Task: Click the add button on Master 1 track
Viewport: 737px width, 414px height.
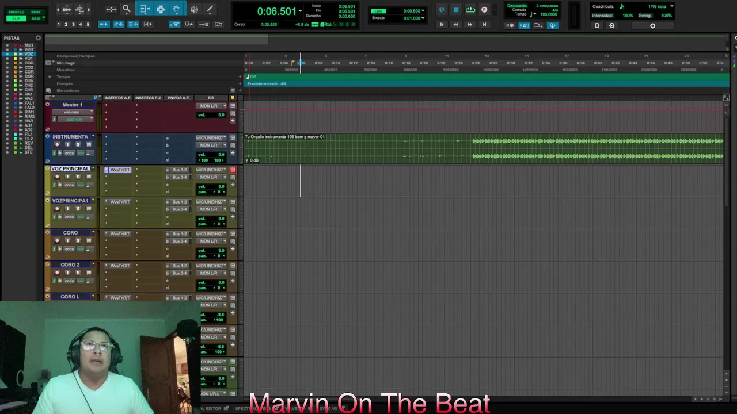Action: point(233,120)
